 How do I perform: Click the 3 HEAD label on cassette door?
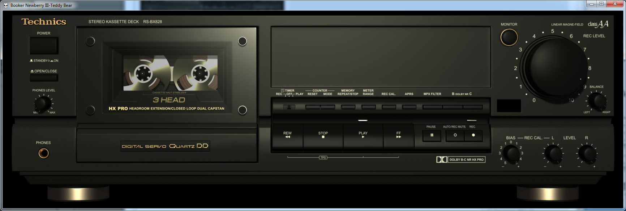169,100
